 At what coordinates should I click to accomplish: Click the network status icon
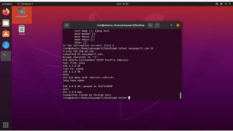pos(217,4)
